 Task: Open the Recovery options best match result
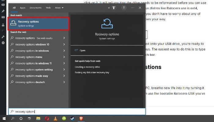pyautogui.click(x=38, y=23)
